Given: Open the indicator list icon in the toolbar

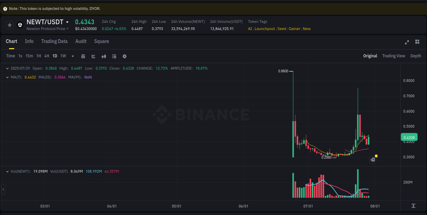Looking at the screenshot, I should coord(114,56).
